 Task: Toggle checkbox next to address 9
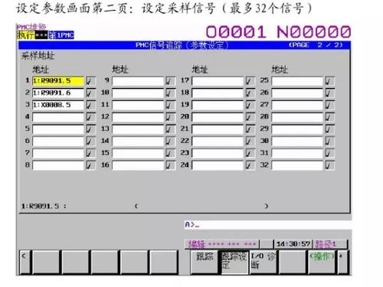pos(170,81)
